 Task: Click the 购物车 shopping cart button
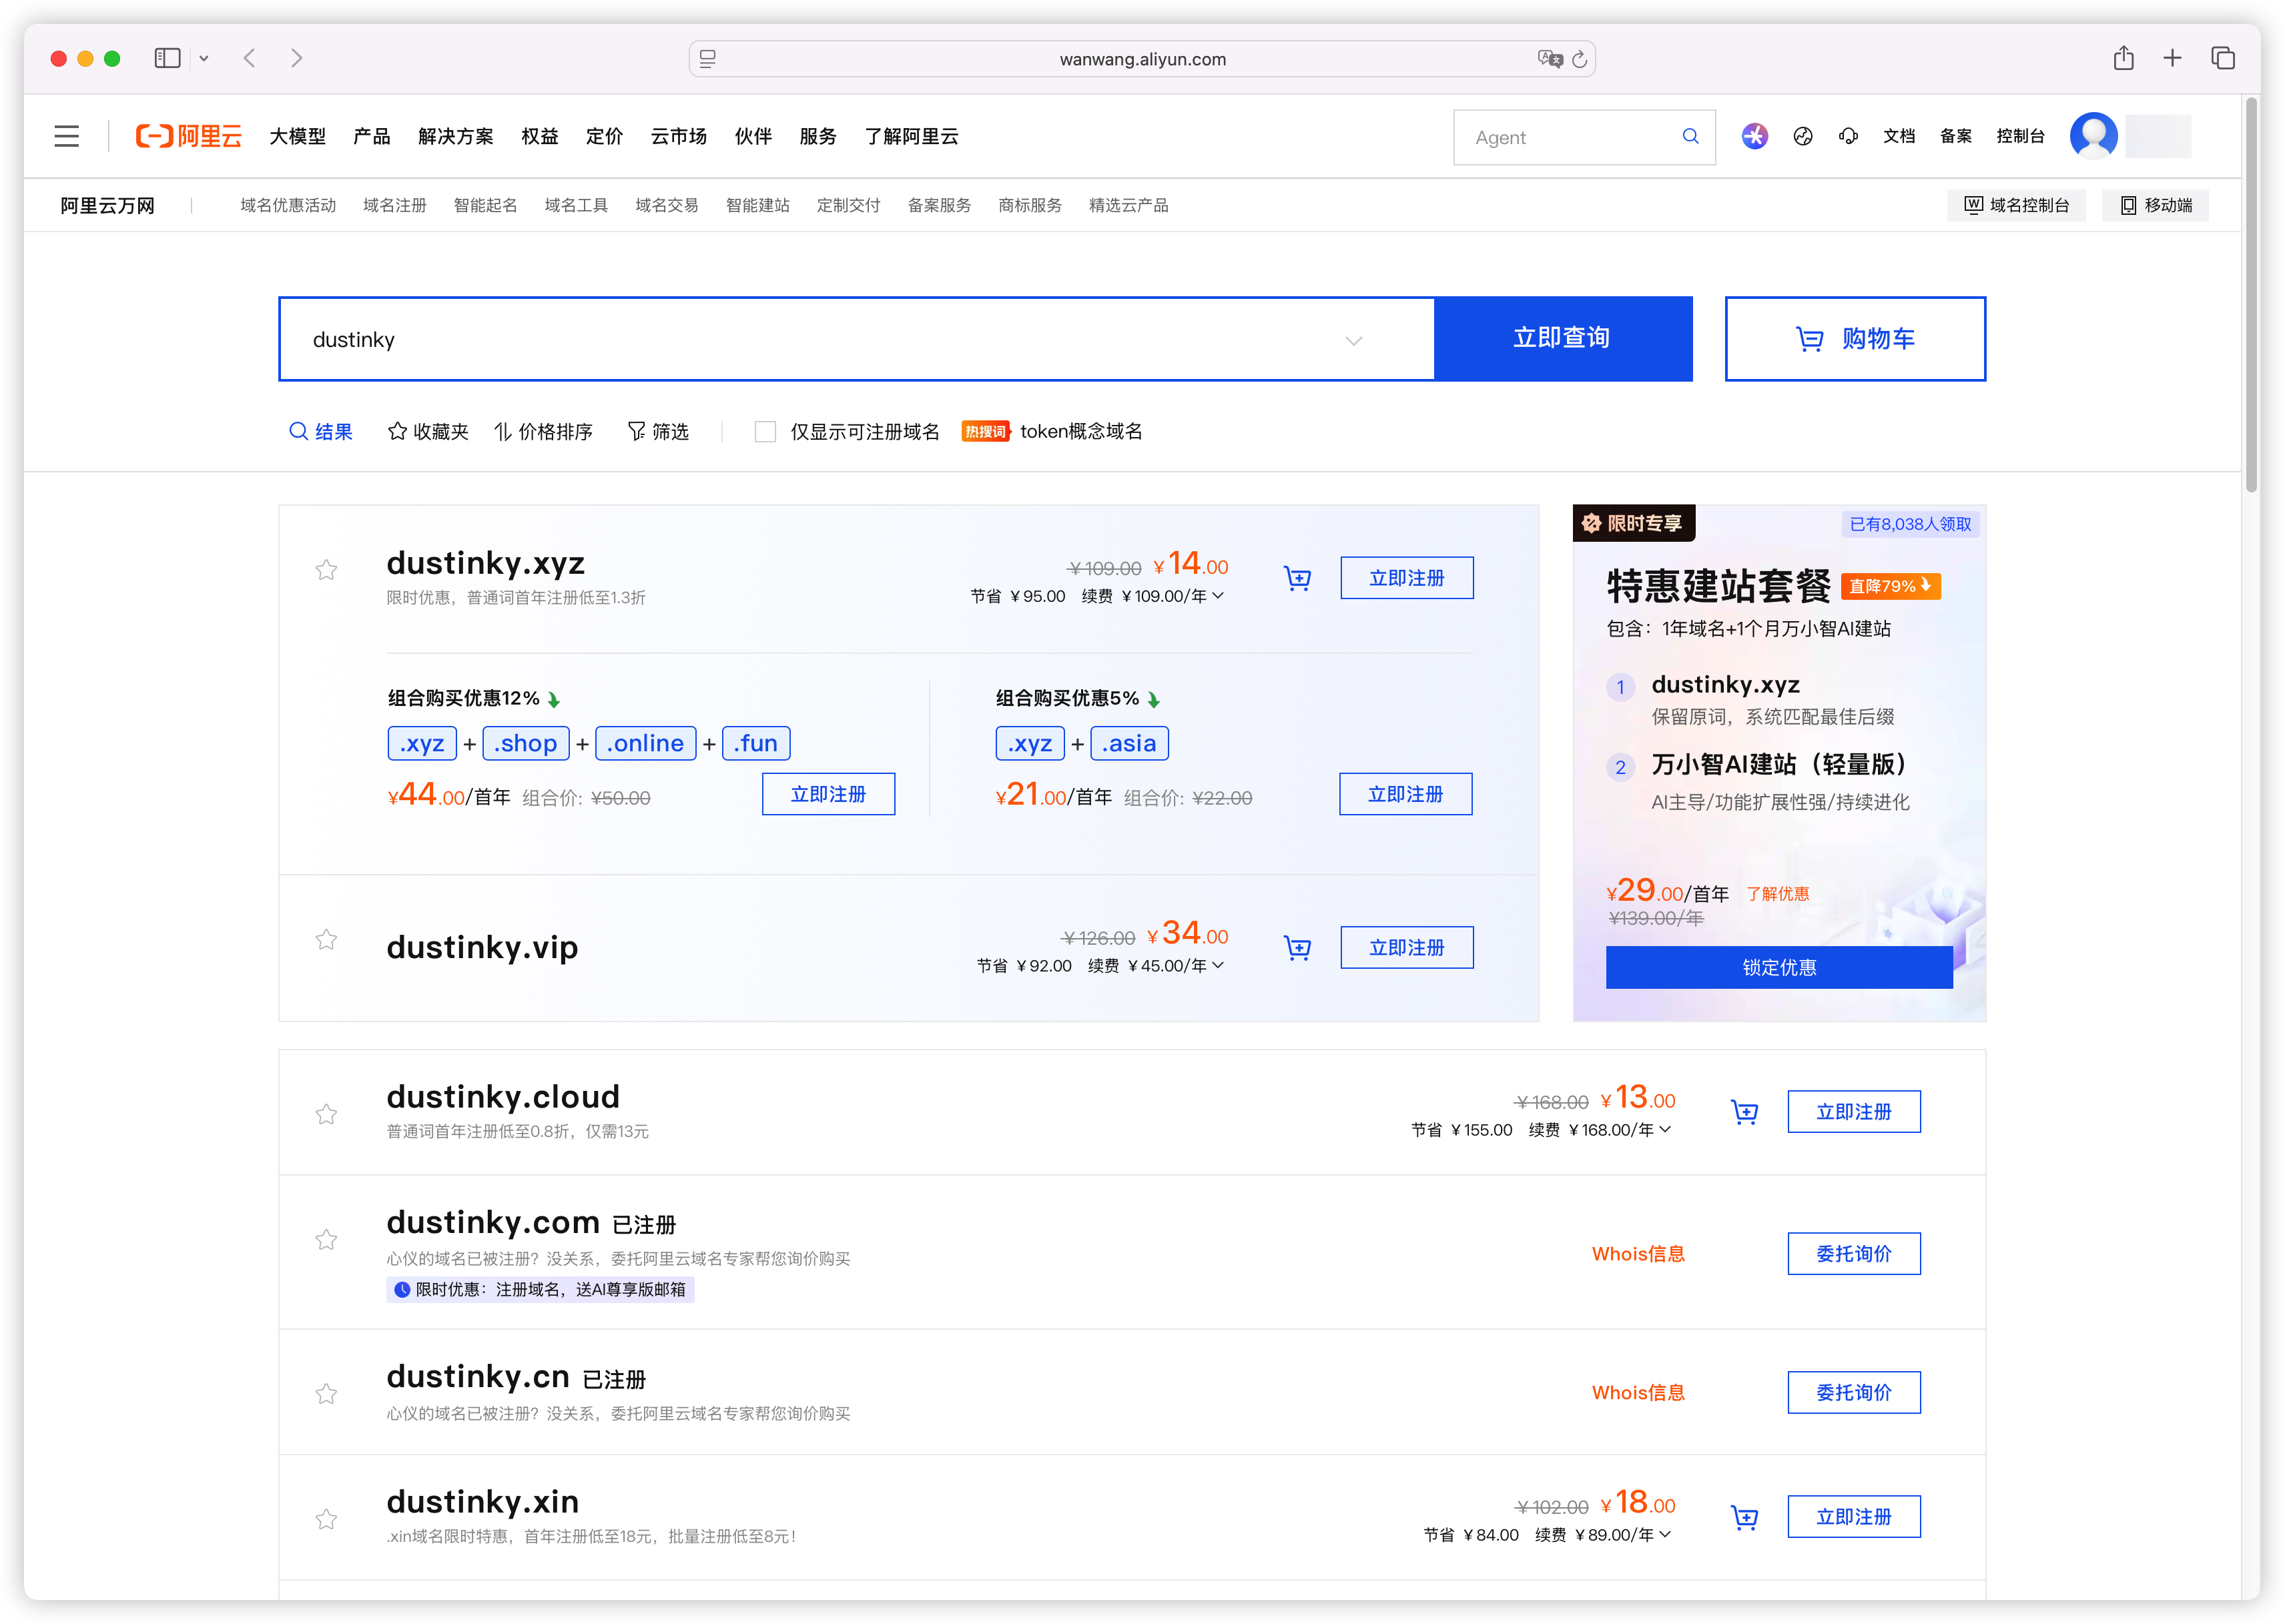tap(1855, 339)
